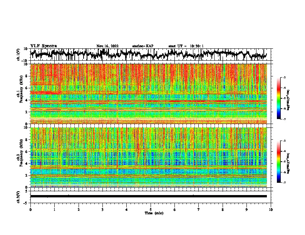This screenshot has width=305, height=235.
Task: Click time axis tick label "5"
Action: pyautogui.click(x=151, y=210)
